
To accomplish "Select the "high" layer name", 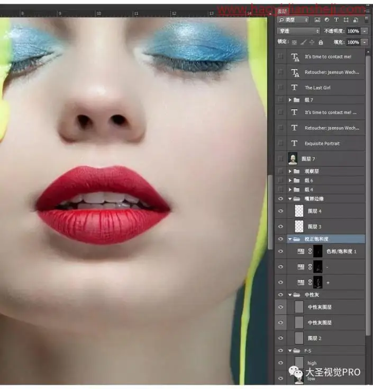I will (x=312, y=363).
